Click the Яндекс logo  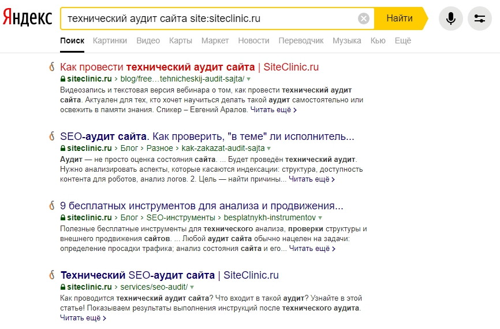point(27,17)
